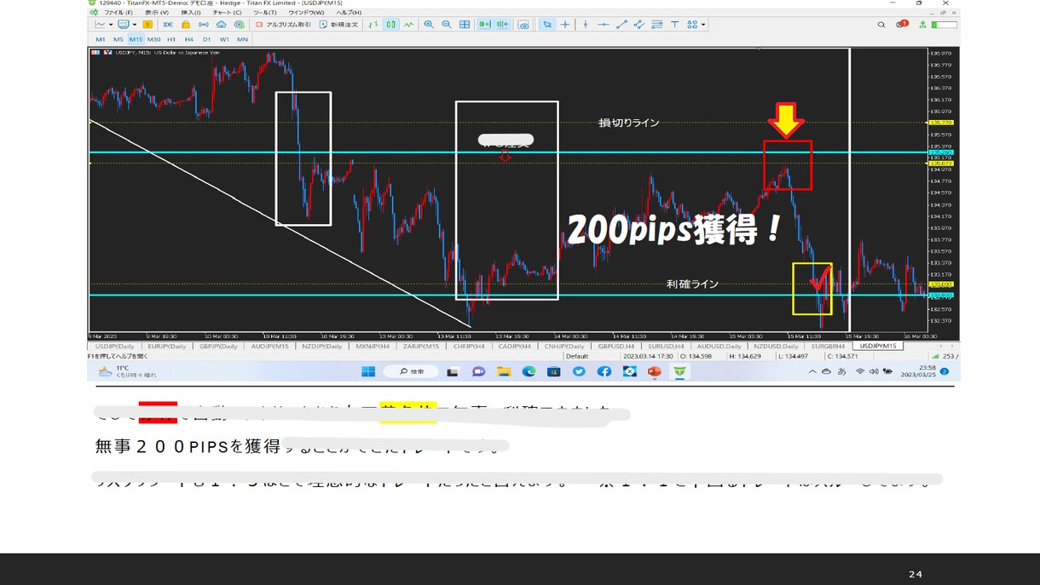Open the Signals icon in toolbar
This screenshot has height=585, width=1040.
203,25
